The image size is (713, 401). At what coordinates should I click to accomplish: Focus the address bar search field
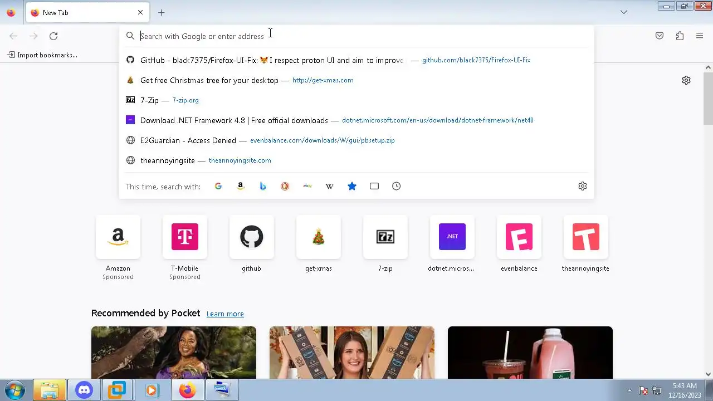[356, 36]
